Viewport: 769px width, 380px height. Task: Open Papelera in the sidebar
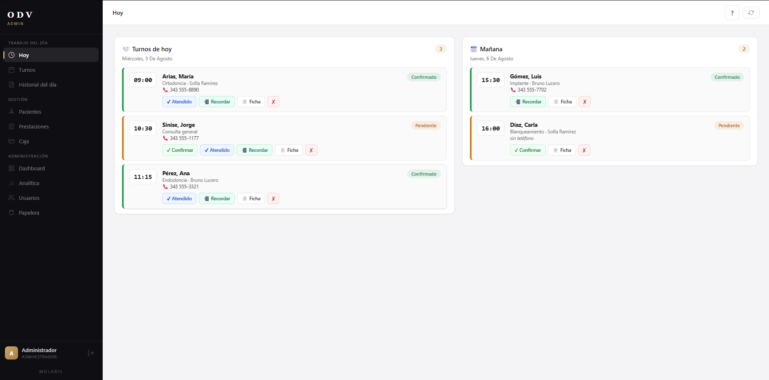coord(51,213)
